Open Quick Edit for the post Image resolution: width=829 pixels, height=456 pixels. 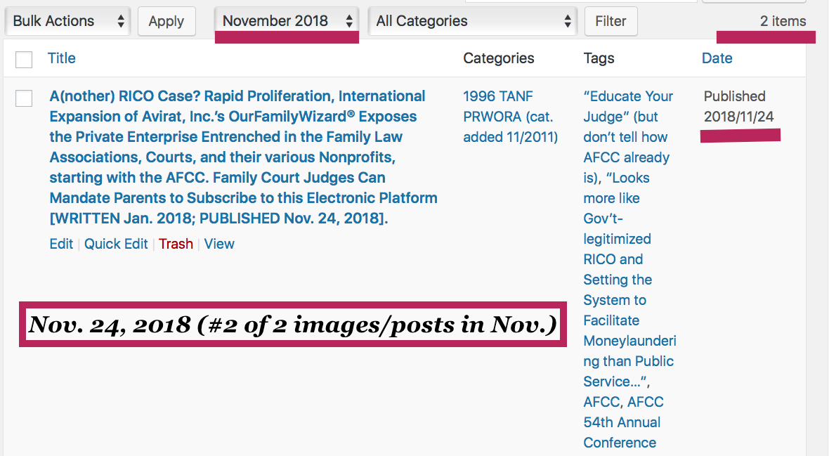pyautogui.click(x=116, y=244)
